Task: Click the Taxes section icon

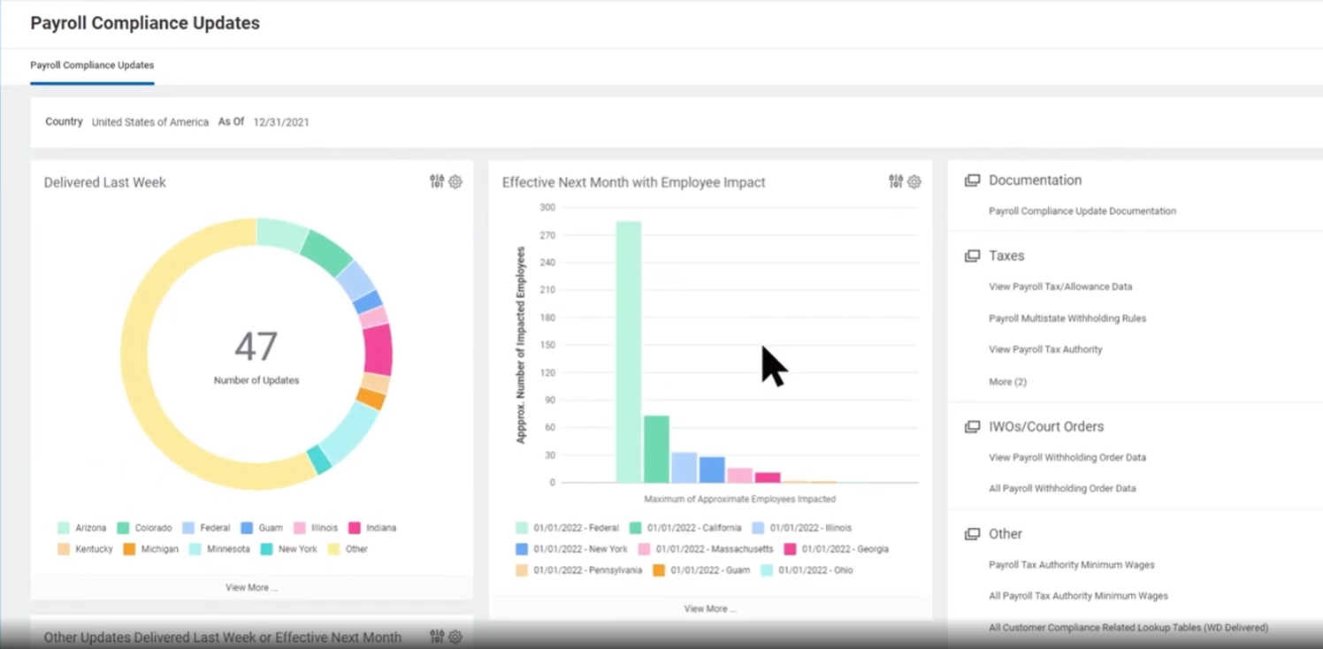Action: tap(972, 256)
